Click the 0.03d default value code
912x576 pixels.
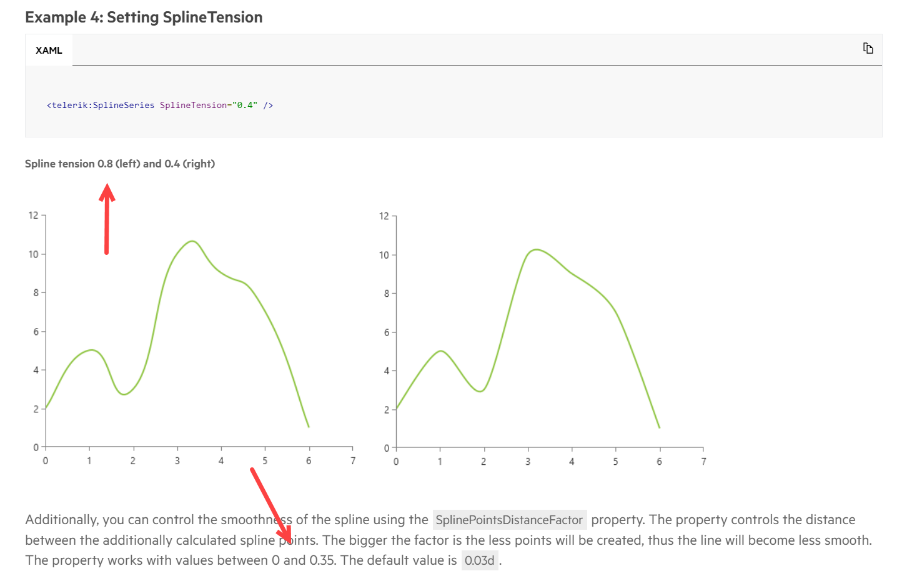click(480, 560)
